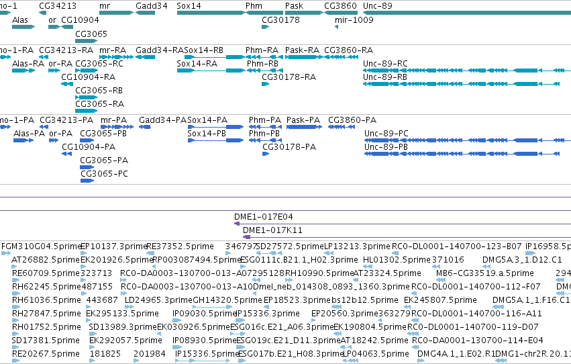Select the Sox14 gene feature
The image size is (571, 364).
coord(211,13)
